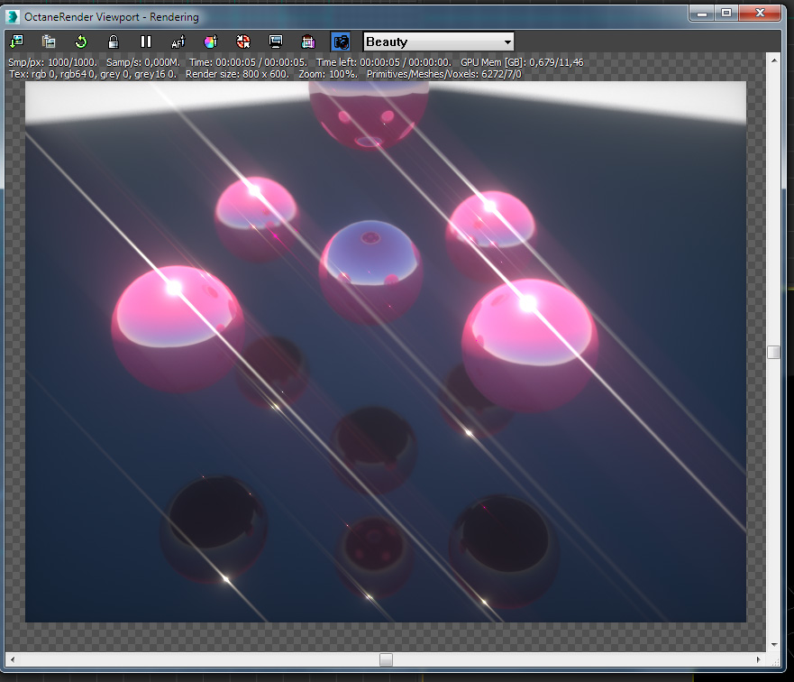Click the copy to clipboard icon
794x682 pixels.
49,41
